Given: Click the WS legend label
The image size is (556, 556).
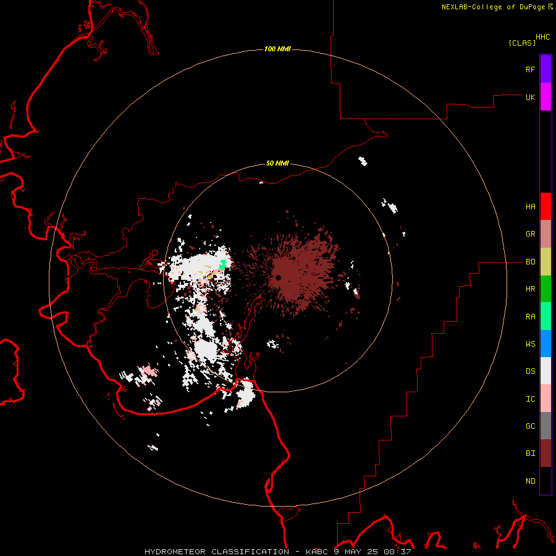Looking at the screenshot, I should coord(530,344).
